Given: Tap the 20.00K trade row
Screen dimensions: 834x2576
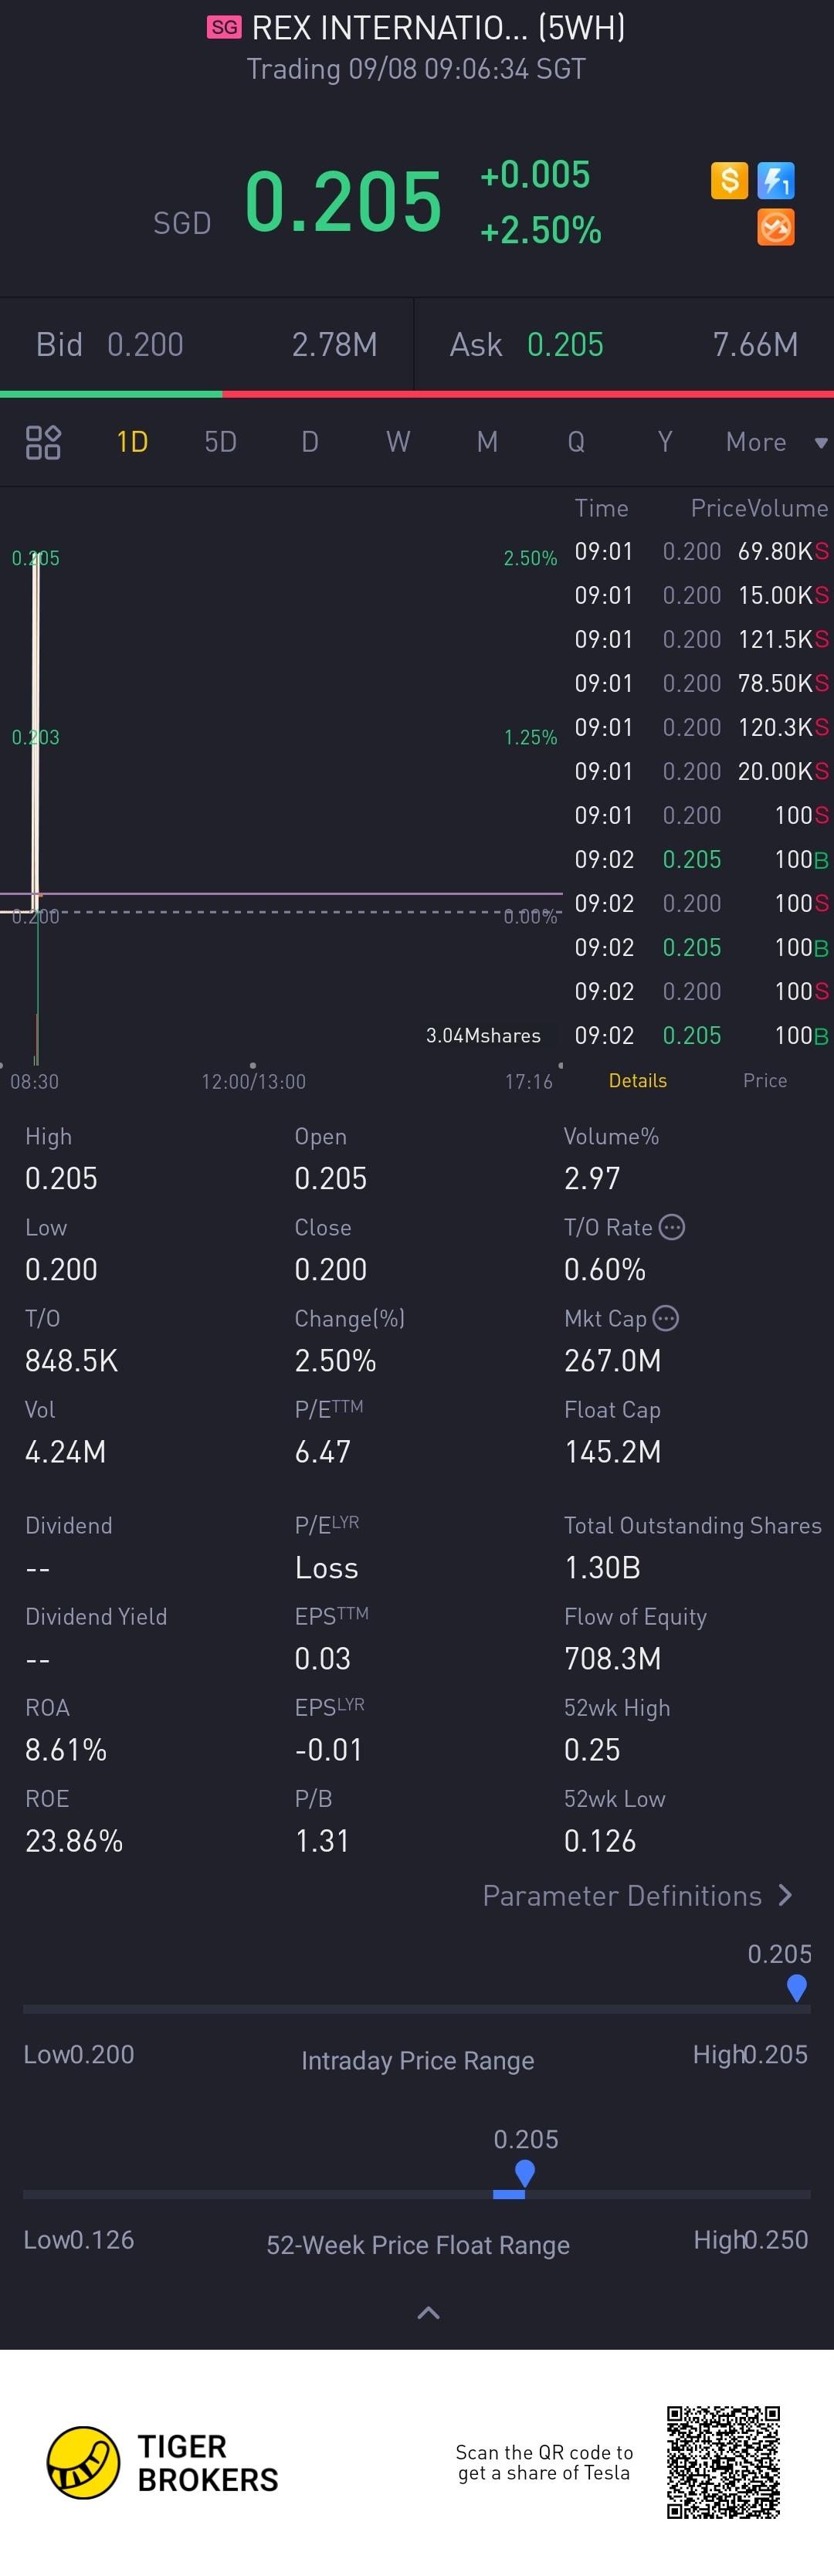Looking at the screenshot, I should click(x=701, y=771).
